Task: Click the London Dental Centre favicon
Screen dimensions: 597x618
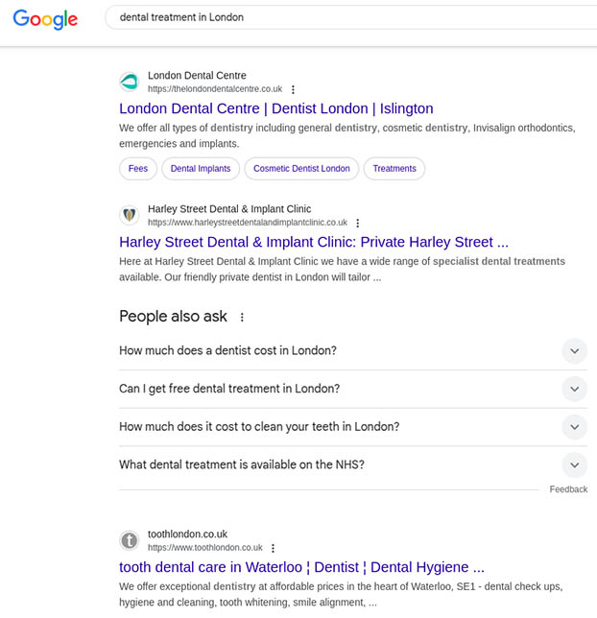Action: (x=130, y=83)
